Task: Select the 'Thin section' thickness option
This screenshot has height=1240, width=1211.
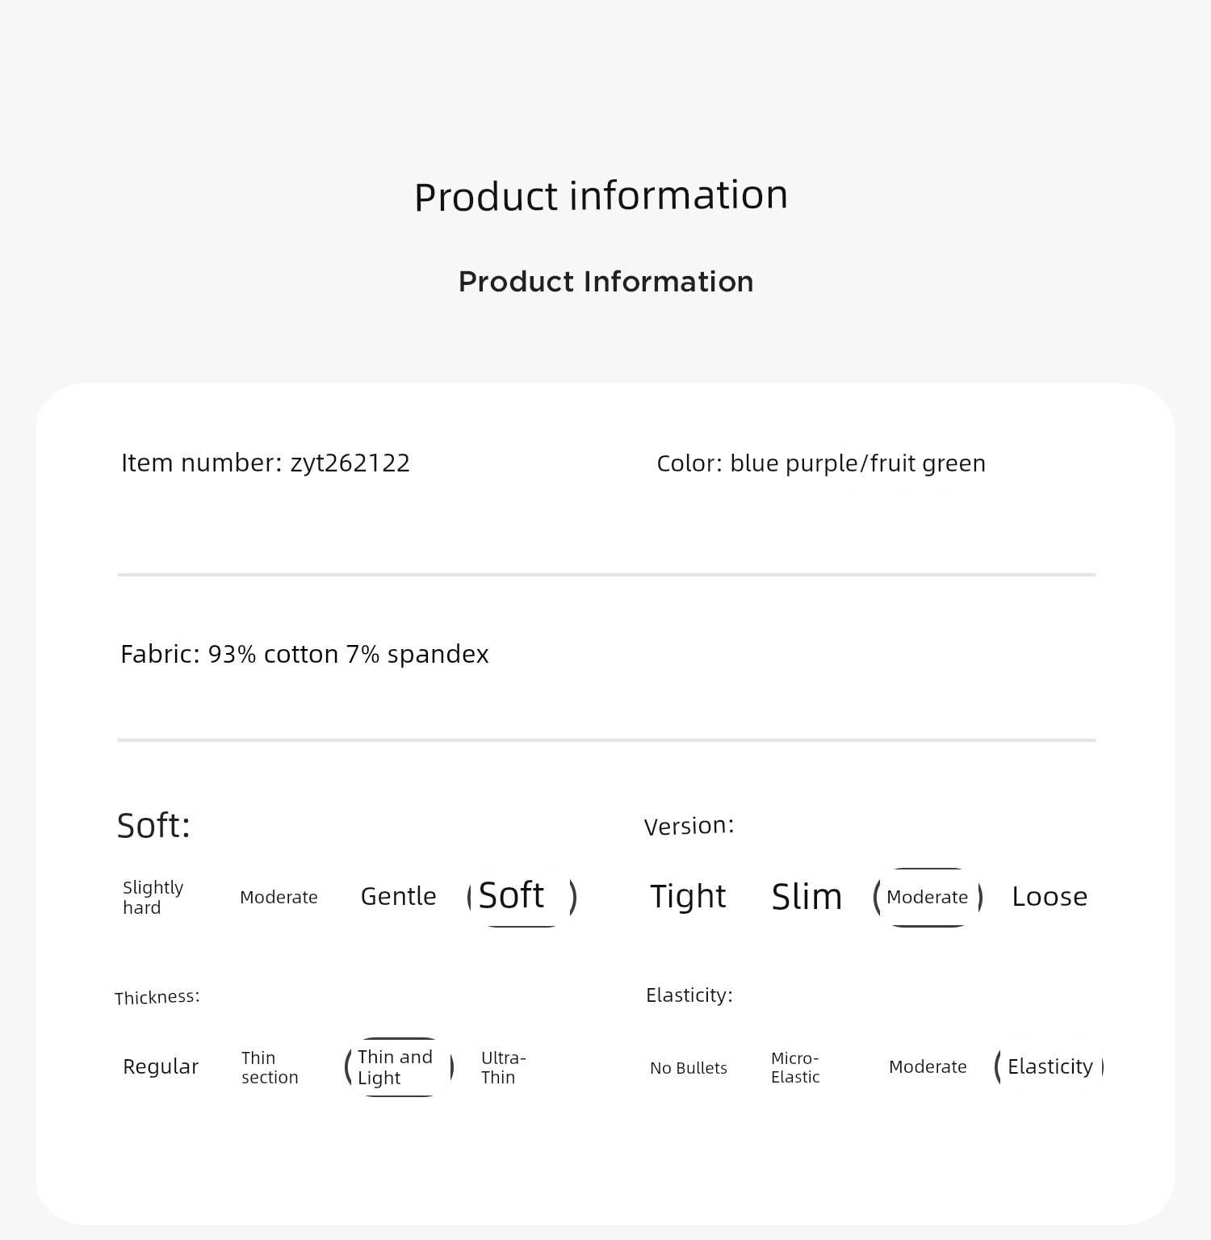Action: pos(270,1067)
